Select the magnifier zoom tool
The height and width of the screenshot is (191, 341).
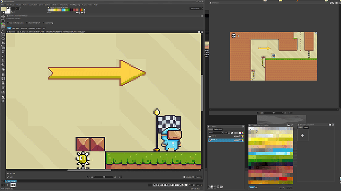[3, 65]
